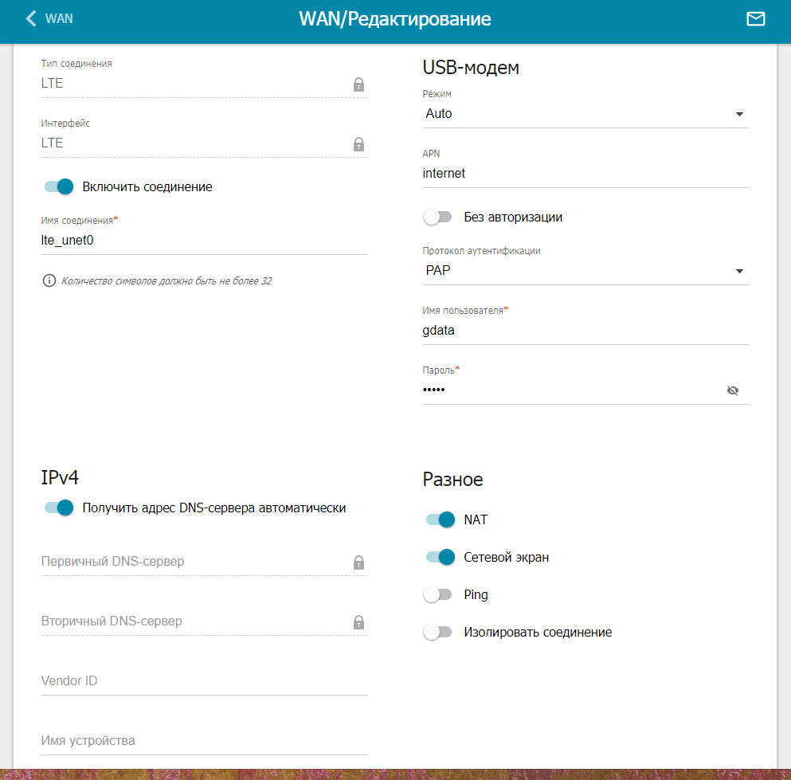Click the info icon under connection name
The height and width of the screenshot is (780, 791).
click(x=49, y=280)
